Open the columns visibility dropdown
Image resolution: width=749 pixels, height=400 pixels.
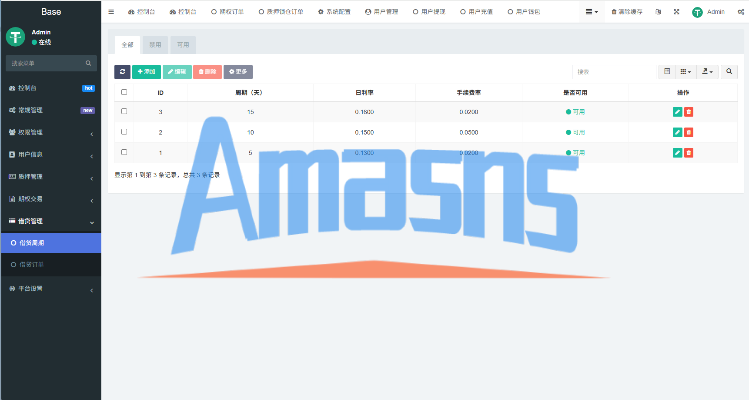(x=686, y=72)
